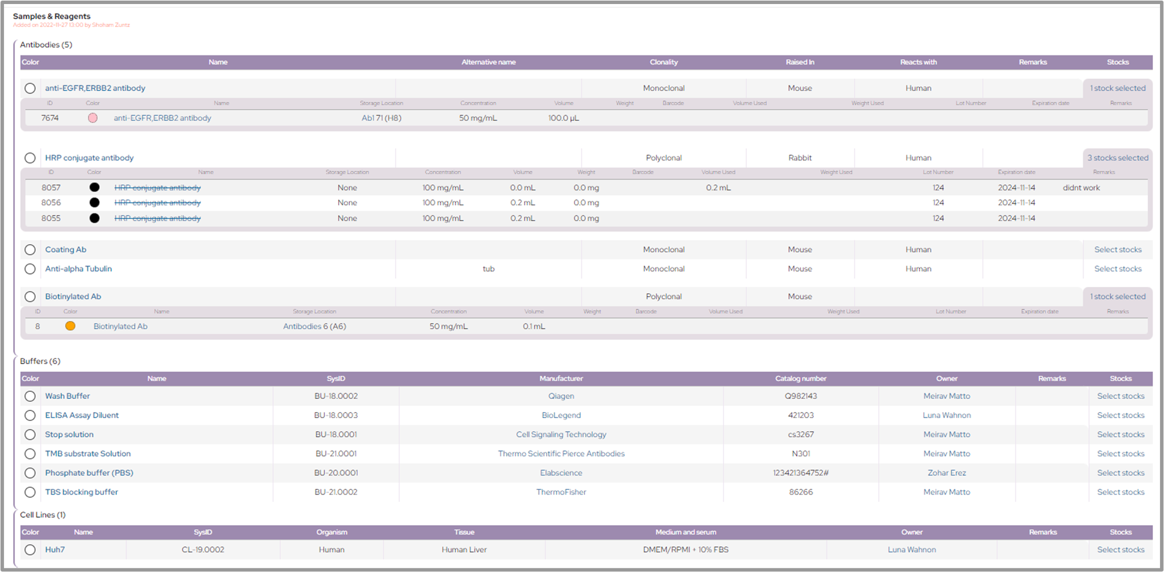Select the color circle for Coating Ab

pos(30,250)
